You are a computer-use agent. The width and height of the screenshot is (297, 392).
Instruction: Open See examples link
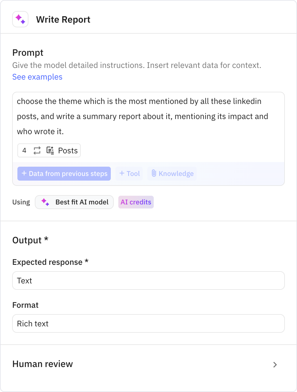pyautogui.click(x=37, y=77)
